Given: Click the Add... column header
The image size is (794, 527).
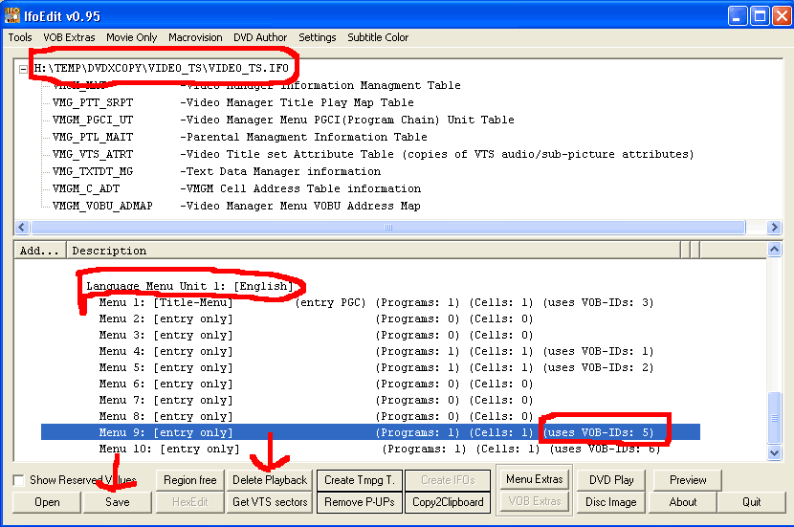Looking at the screenshot, I should point(40,251).
